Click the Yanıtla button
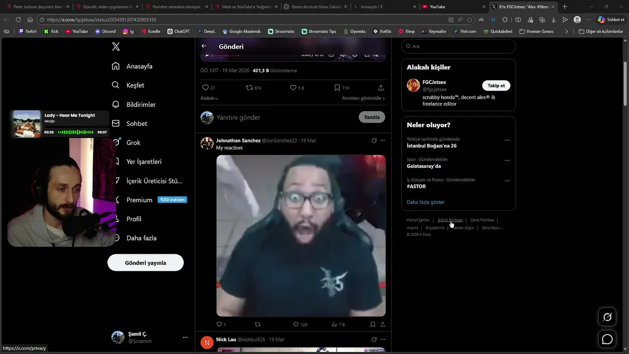Screen dimensions: 629x354 coord(372,118)
